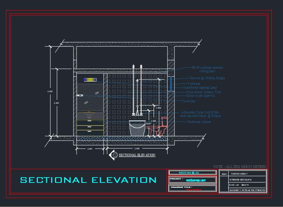This screenshot has width=283, height=207.
Task: Click the PROJECT RESIDENTIAL UNIT field
Action: coord(192,180)
